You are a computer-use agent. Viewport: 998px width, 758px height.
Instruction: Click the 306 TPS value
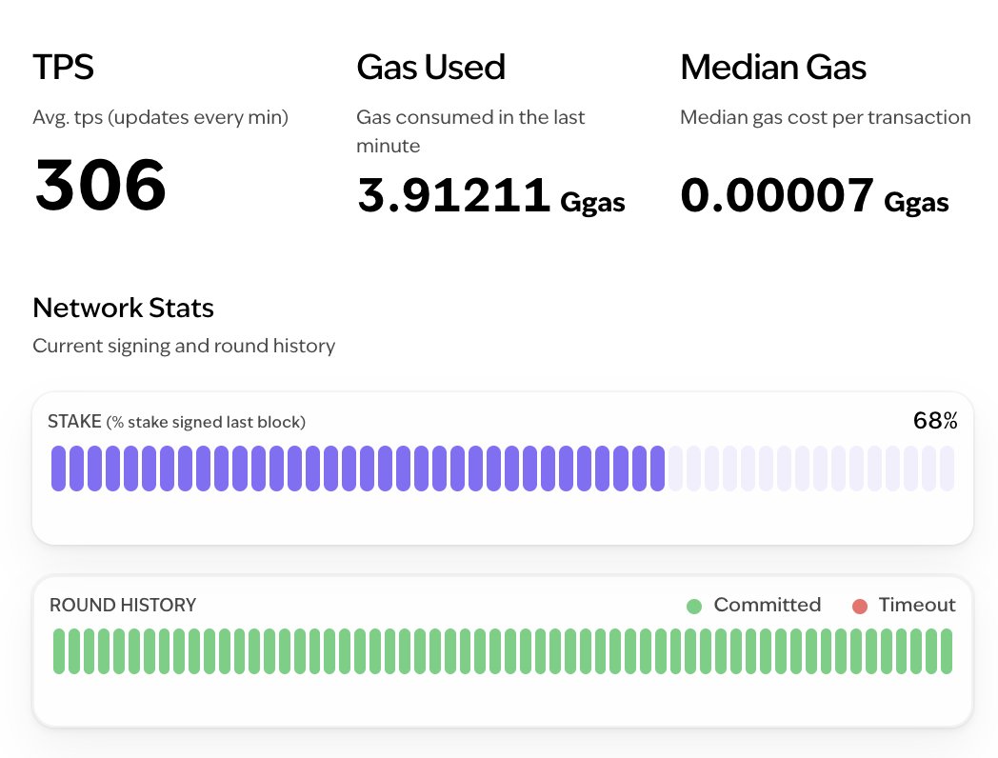(x=101, y=185)
